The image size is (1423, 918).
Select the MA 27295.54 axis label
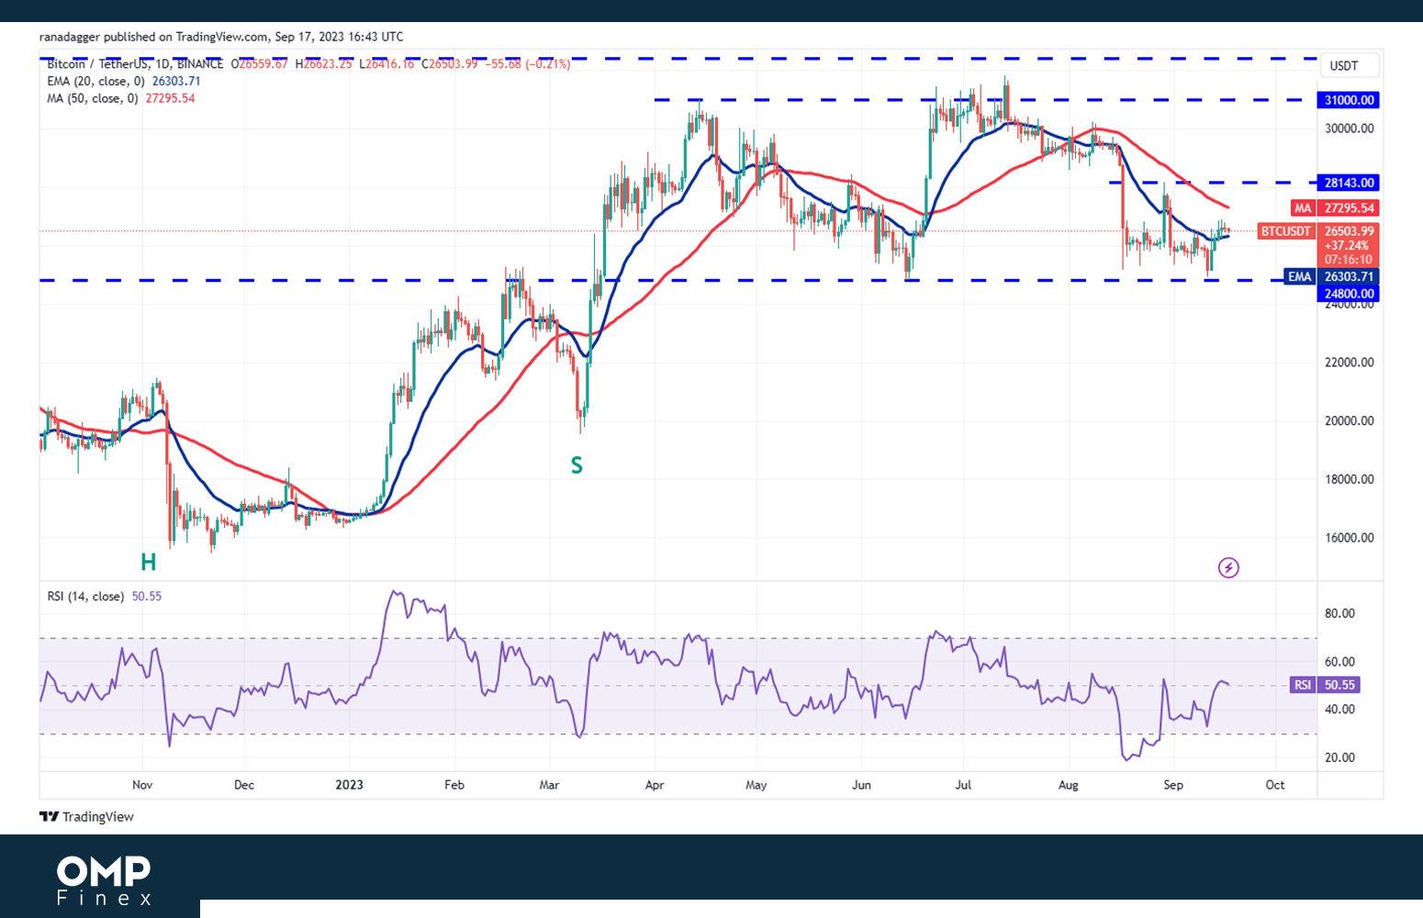point(1335,208)
